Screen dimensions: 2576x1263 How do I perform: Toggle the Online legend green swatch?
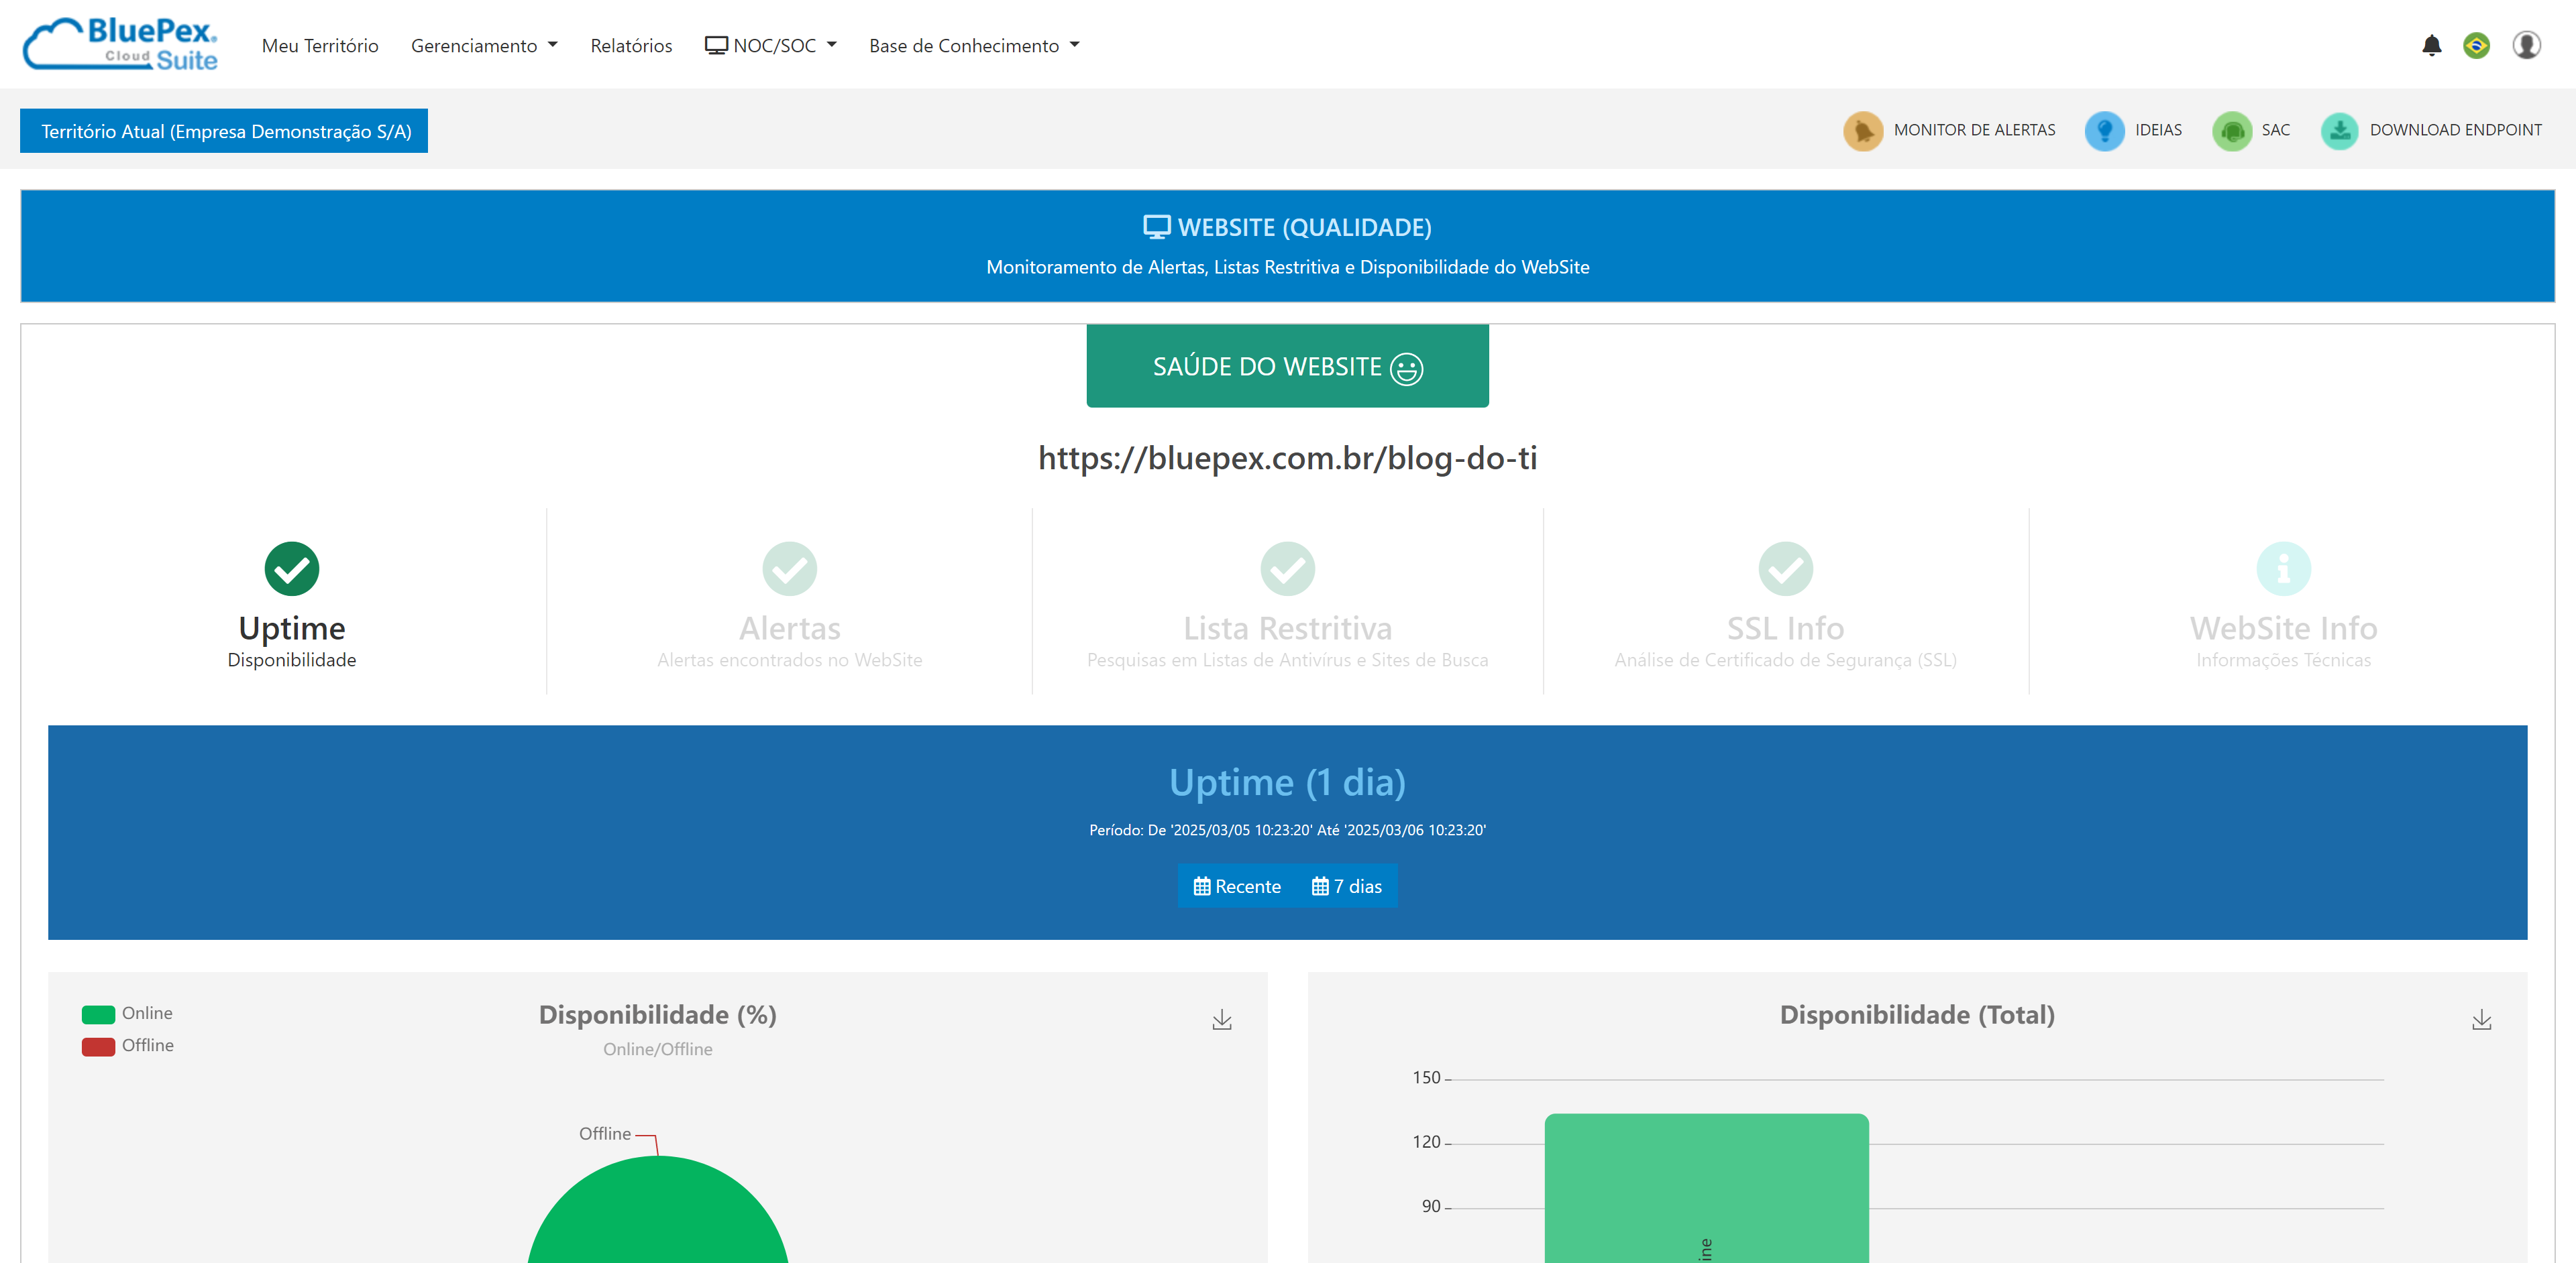98,1014
